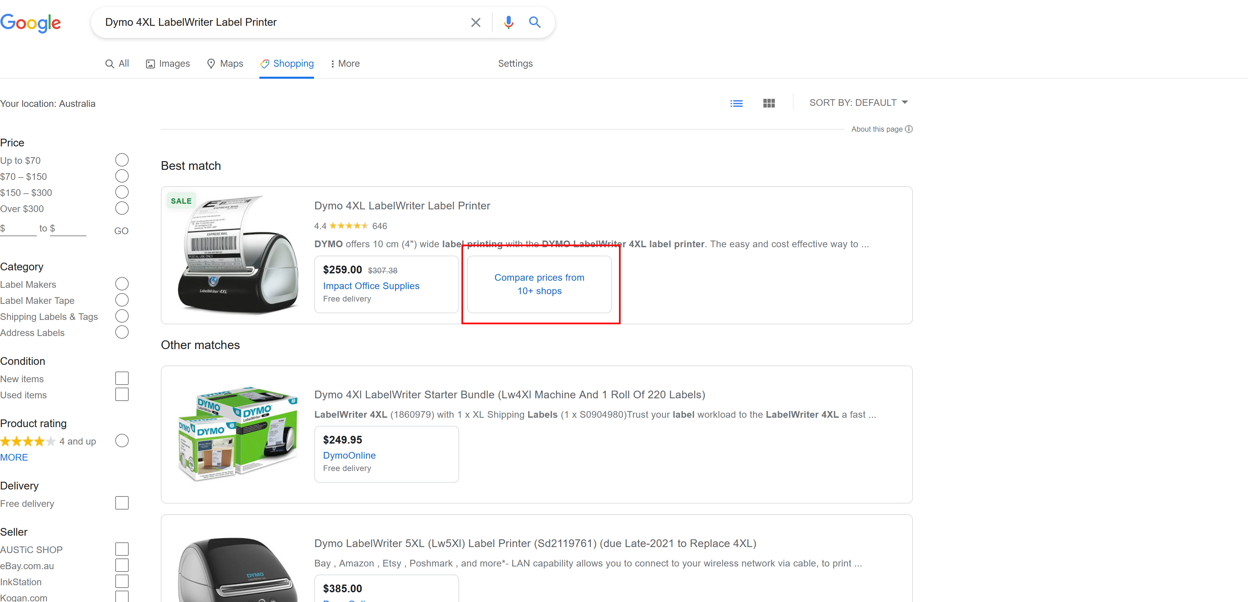Open the About this page info icon
The width and height of the screenshot is (1248, 602).
click(x=909, y=129)
